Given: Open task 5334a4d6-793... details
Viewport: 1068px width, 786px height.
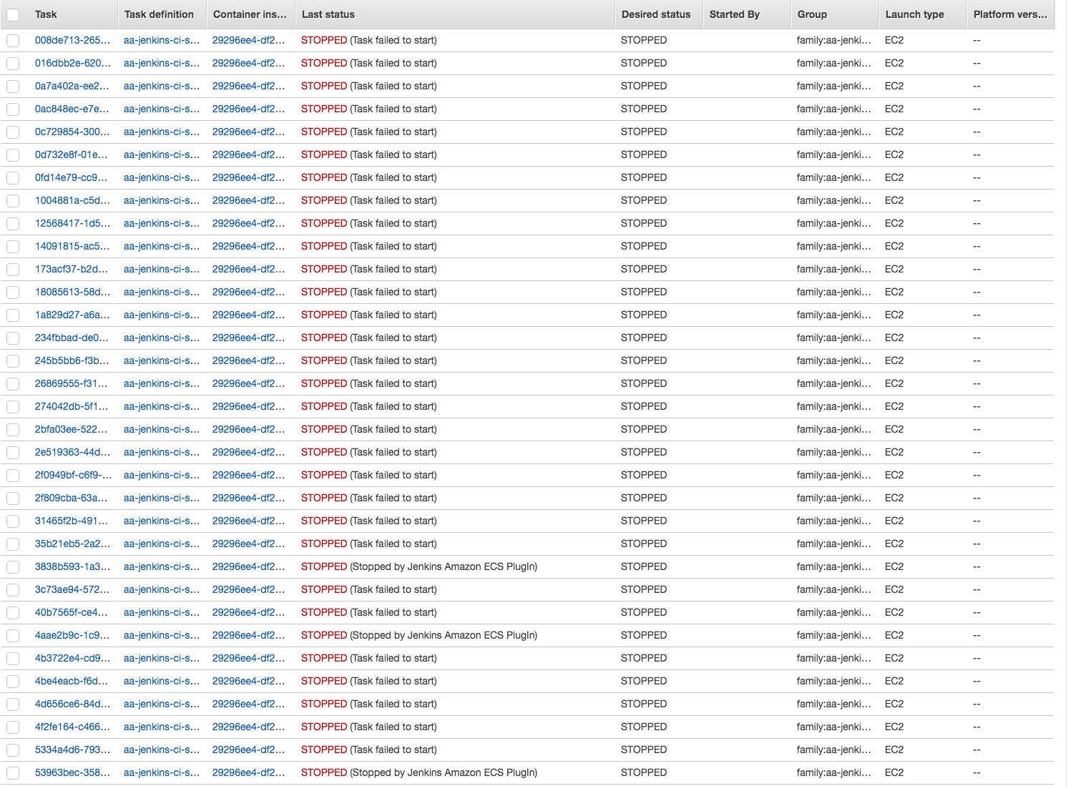Looking at the screenshot, I should pyautogui.click(x=72, y=750).
